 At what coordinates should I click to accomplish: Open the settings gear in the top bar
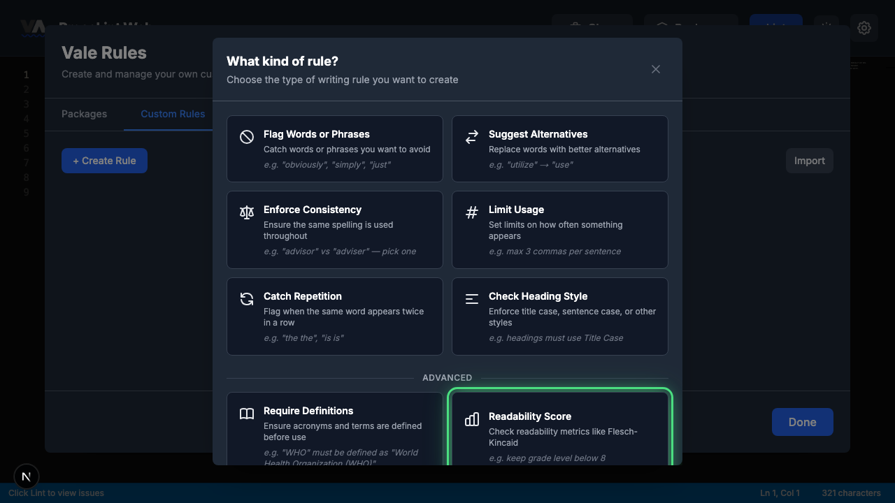864,28
